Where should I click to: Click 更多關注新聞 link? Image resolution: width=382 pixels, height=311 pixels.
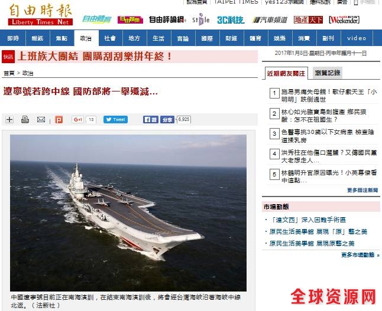pyautogui.click(x=362, y=190)
